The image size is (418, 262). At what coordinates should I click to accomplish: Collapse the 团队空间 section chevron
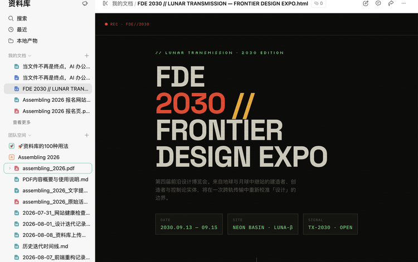pyautogui.click(x=30, y=135)
